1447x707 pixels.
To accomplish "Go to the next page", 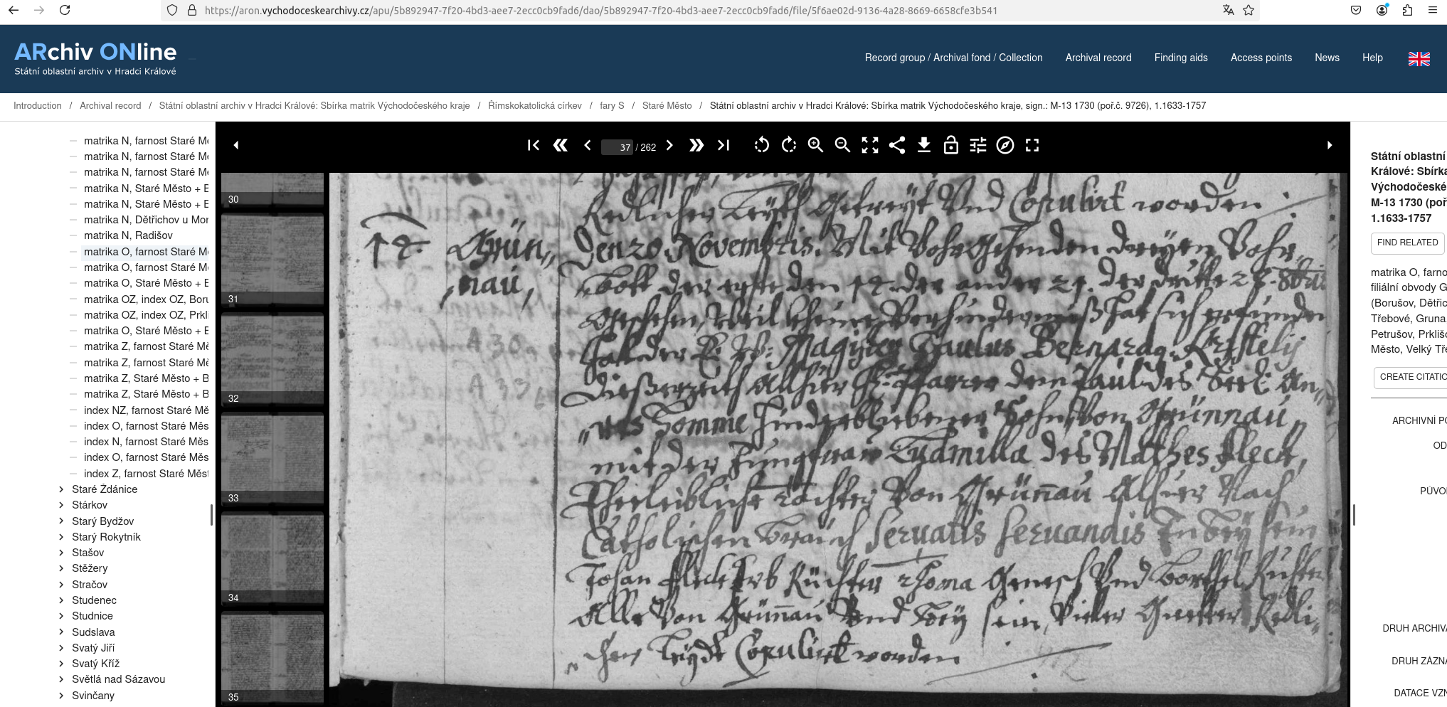I will click(669, 145).
